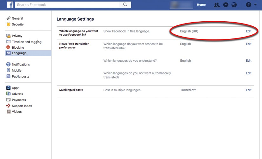Open the Help question mark icon
The height and width of the screenshot is (159, 262).
point(248,5)
